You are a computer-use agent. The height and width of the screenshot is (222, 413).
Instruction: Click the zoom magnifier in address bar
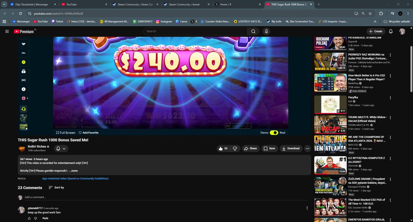point(363,13)
